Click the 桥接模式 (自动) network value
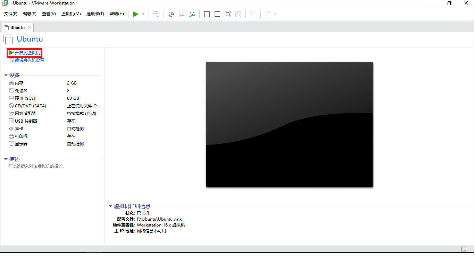The image size is (475, 266). [x=82, y=114]
